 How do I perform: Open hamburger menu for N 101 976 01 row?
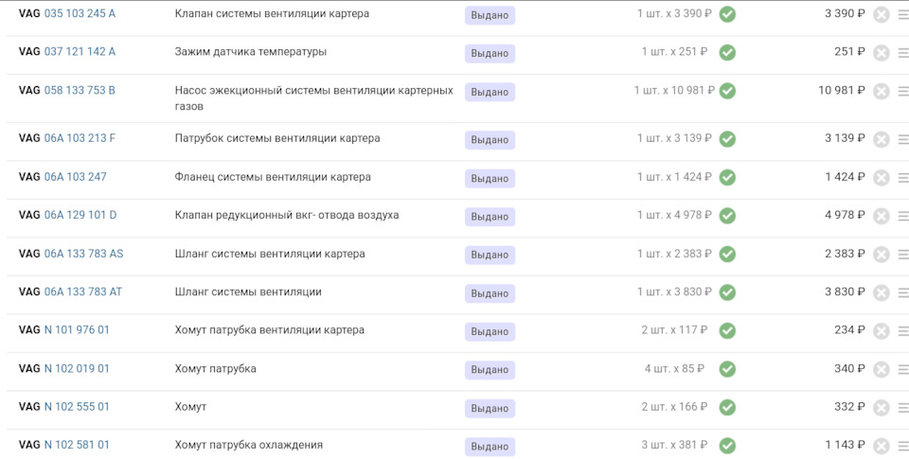(903, 331)
